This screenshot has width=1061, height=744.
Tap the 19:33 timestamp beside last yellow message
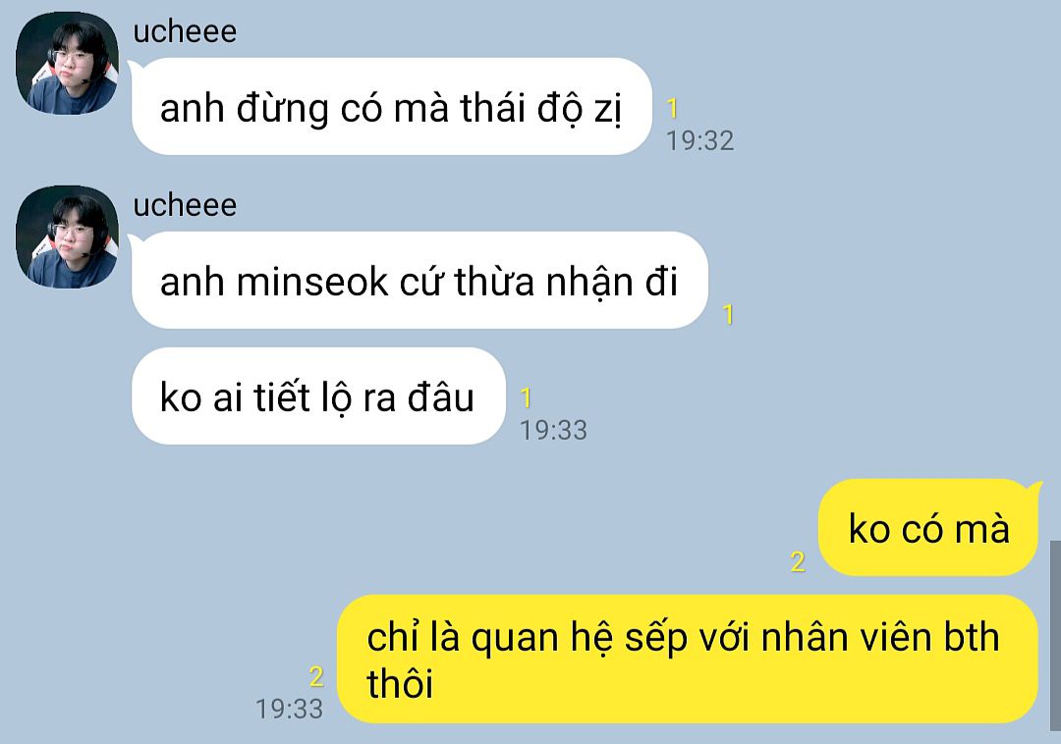pyautogui.click(x=289, y=709)
